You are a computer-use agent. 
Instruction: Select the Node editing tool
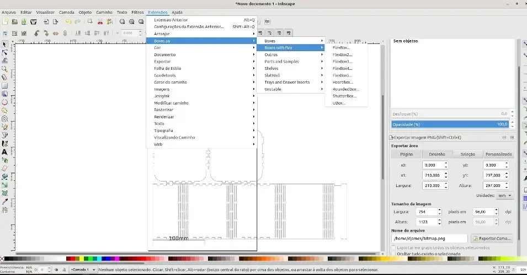coord(4,53)
